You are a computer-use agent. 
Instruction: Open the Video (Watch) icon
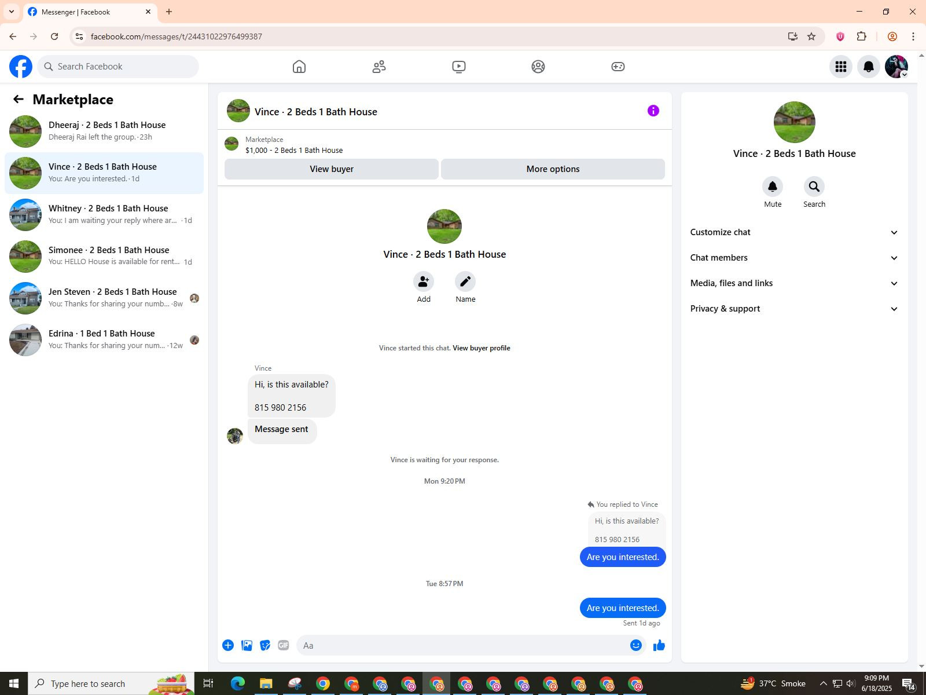459,67
